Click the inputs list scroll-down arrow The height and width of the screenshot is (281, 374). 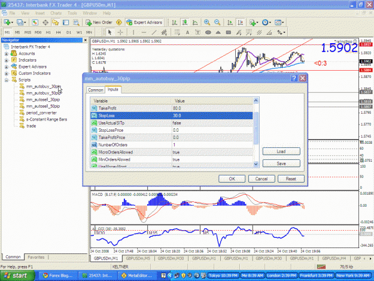[256, 164]
